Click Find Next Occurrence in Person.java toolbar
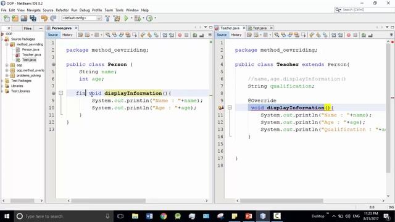This screenshot has width=395, height=222. pos(121,35)
